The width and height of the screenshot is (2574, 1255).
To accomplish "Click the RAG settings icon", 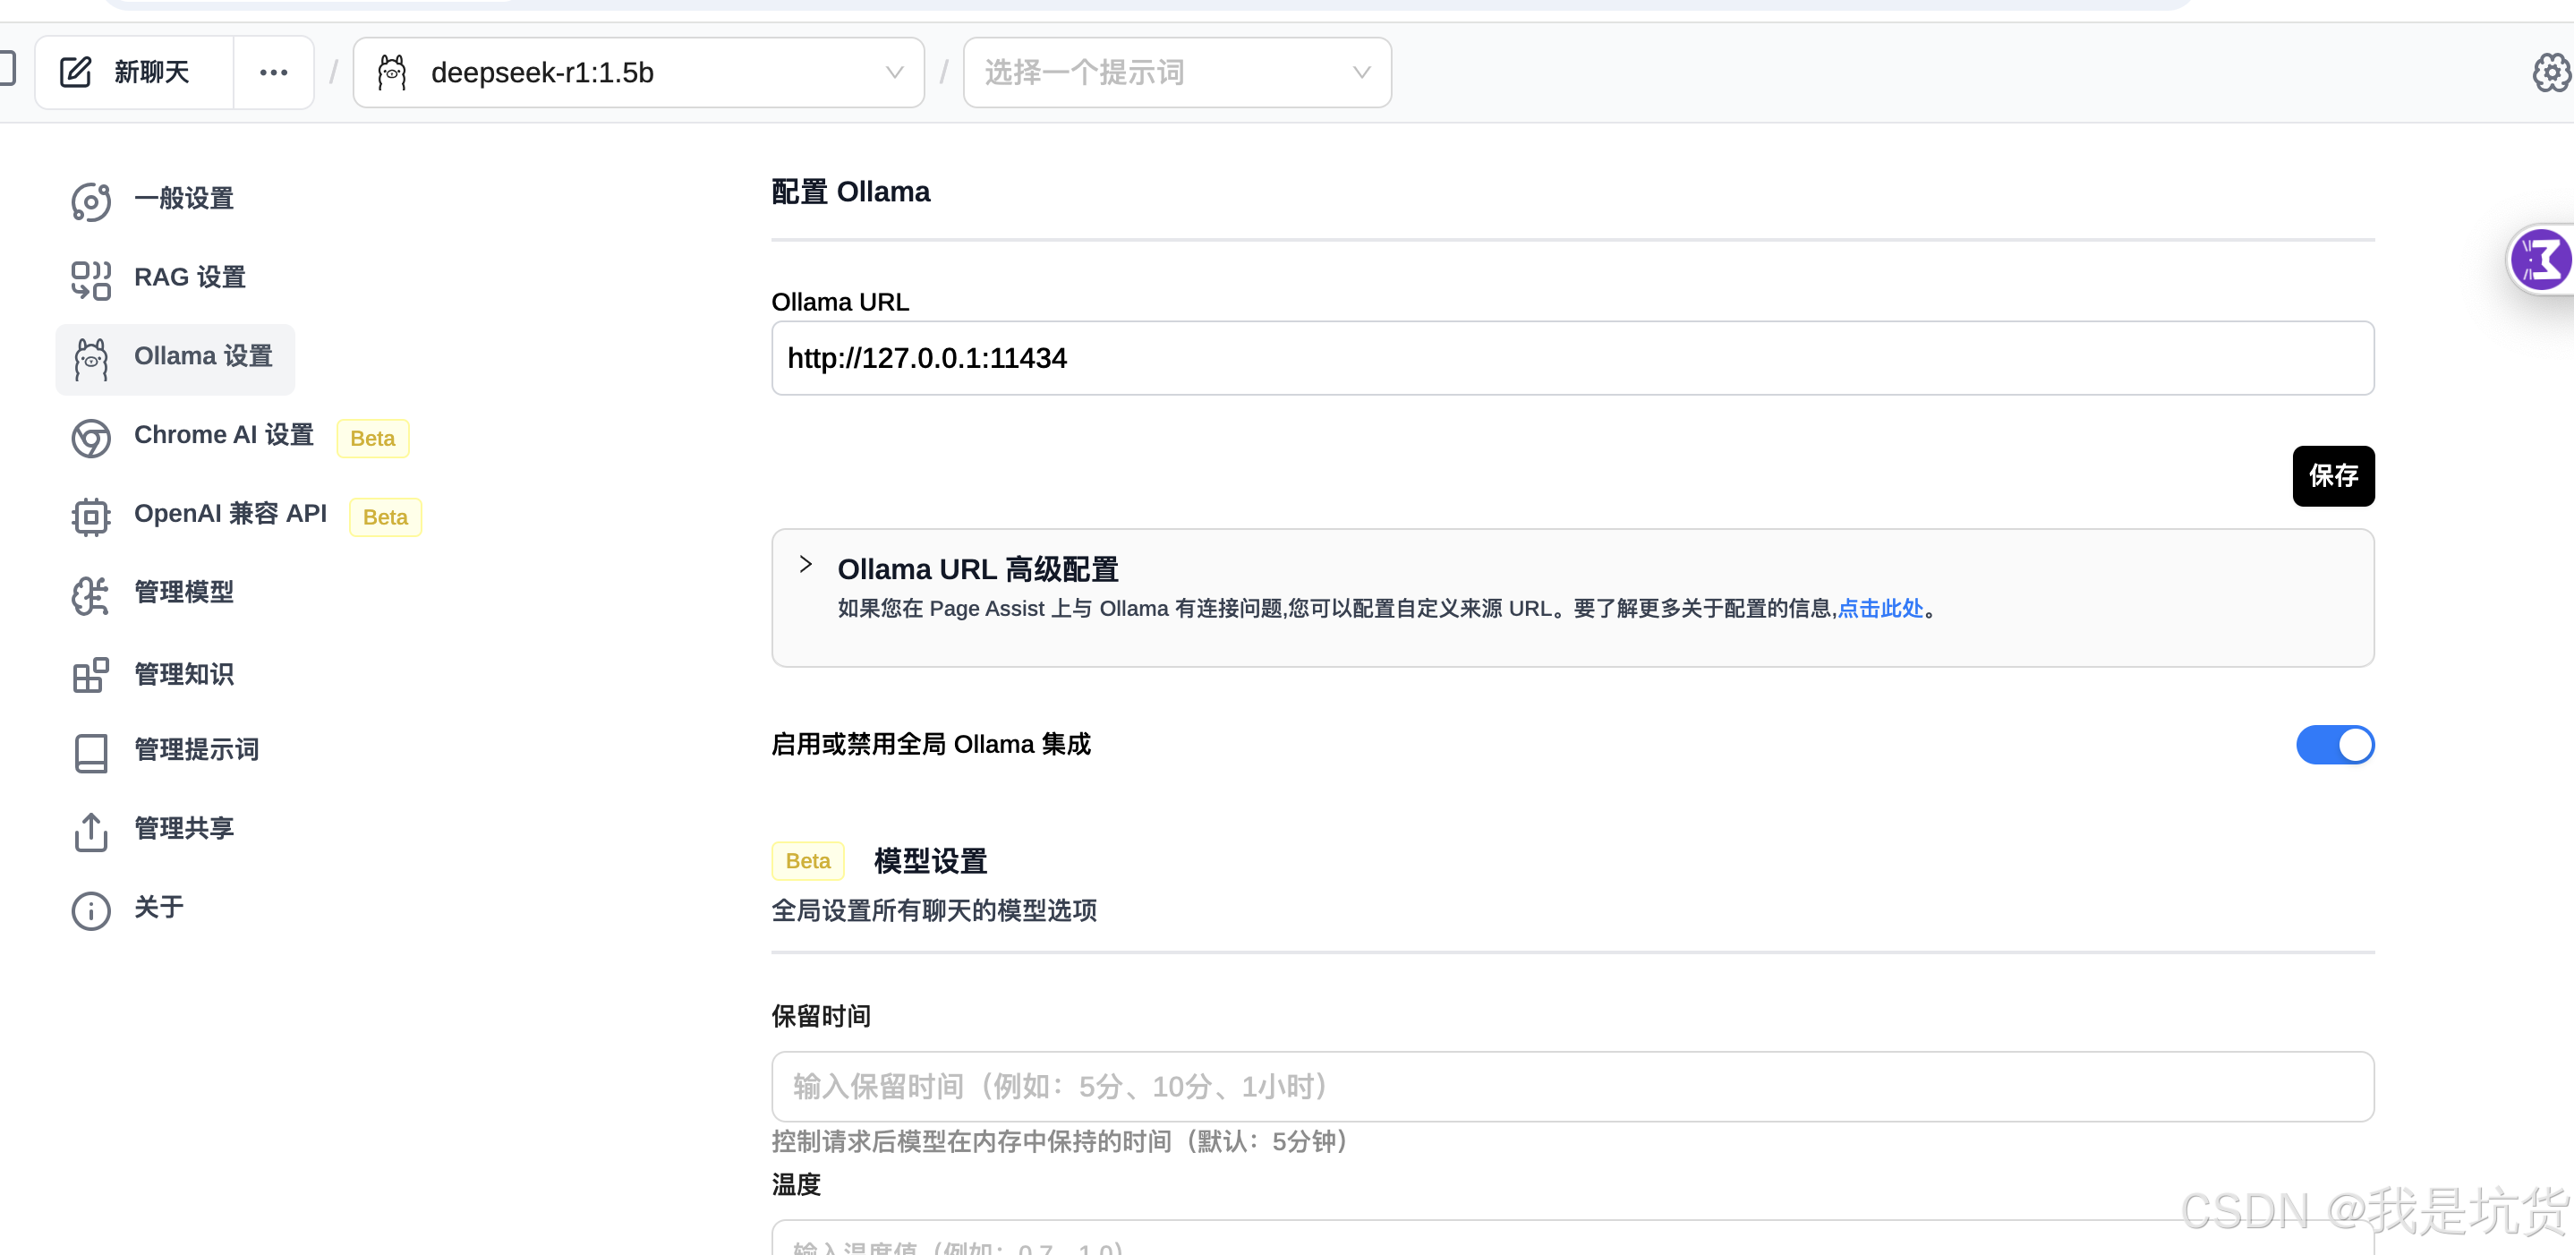I will click(89, 280).
